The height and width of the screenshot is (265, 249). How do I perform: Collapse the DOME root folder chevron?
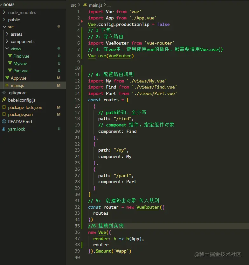point(1,5)
